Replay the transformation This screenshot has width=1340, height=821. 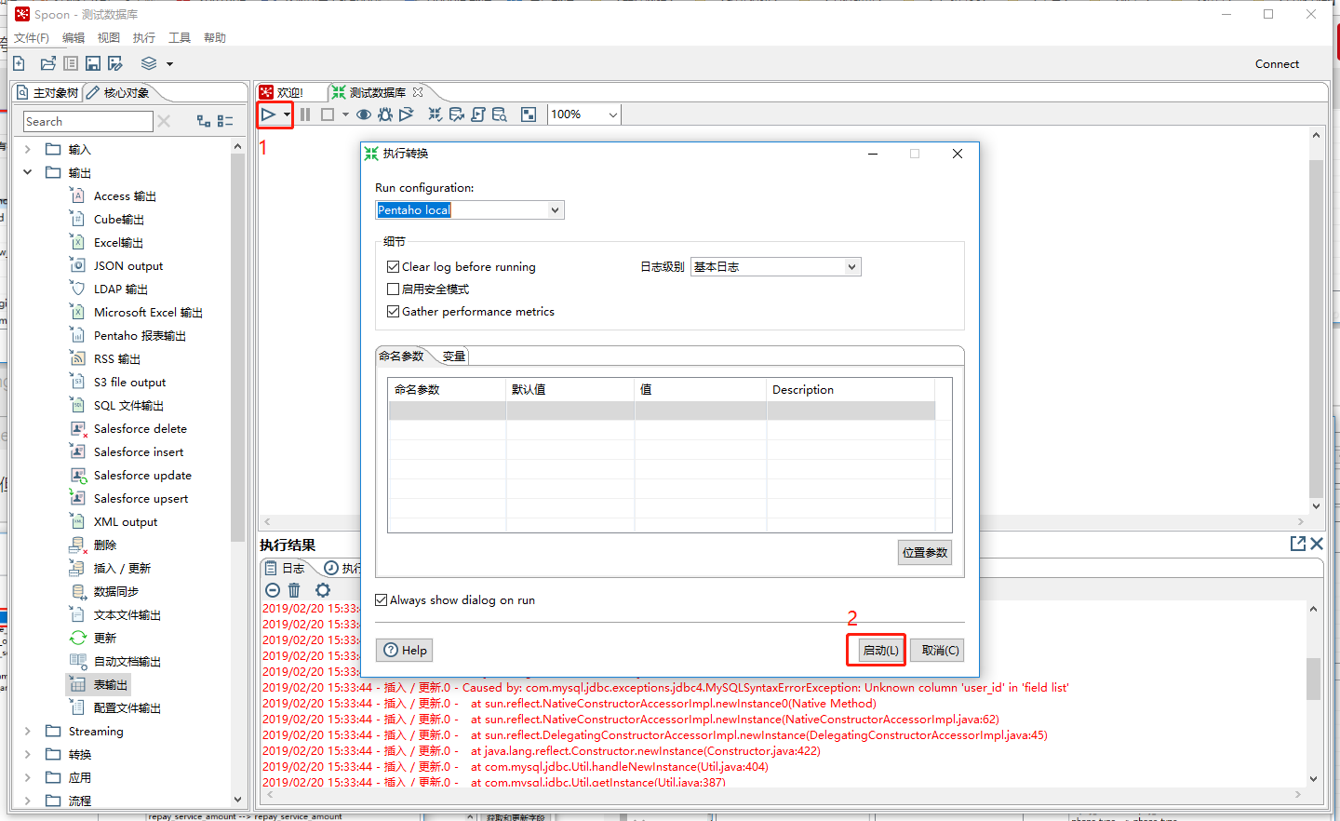[x=407, y=114]
